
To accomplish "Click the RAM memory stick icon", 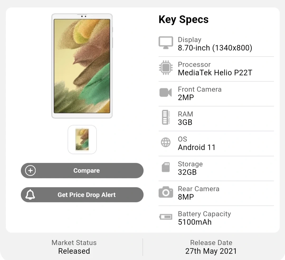I will [x=165, y=117].
